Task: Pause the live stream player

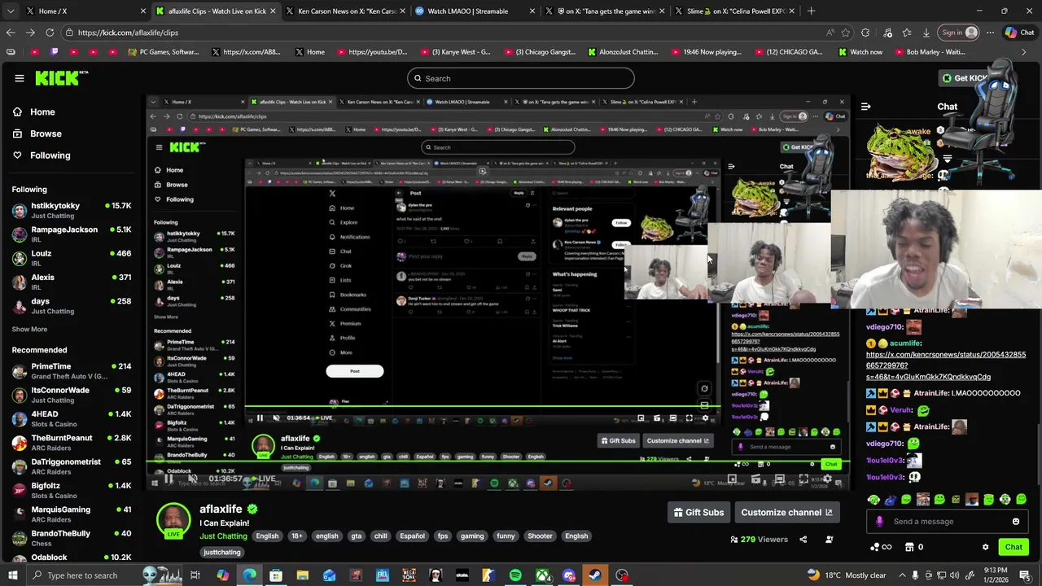Action: [169, 479]
